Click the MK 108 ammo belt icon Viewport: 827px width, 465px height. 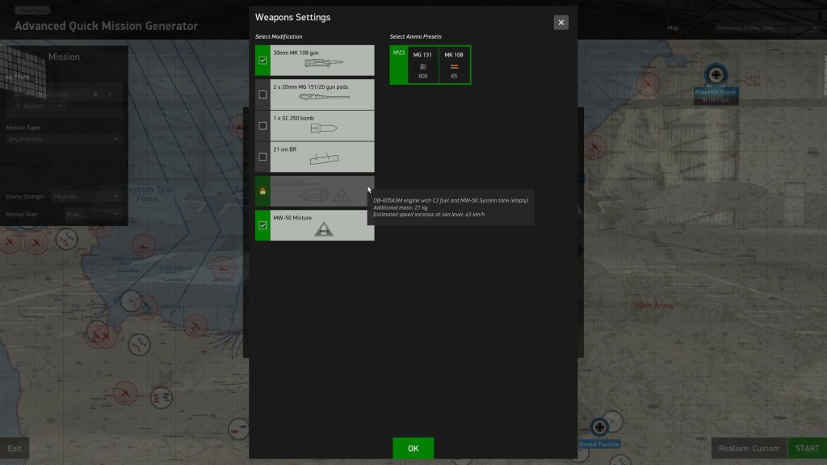454,66
